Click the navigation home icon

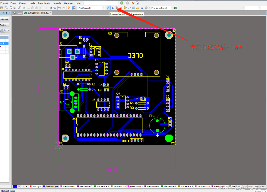133,3
